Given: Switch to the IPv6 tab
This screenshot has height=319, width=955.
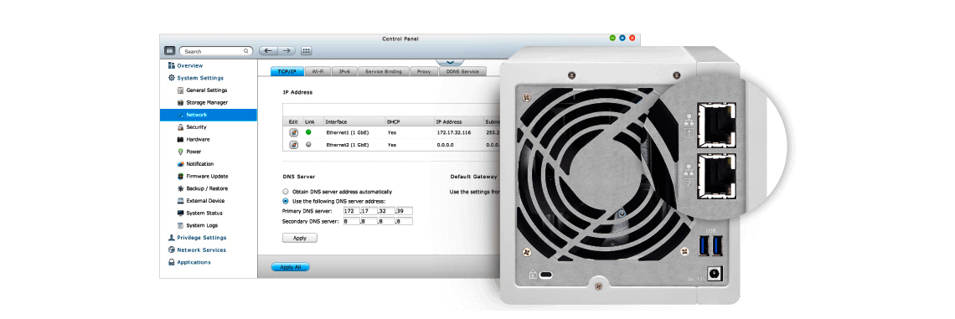Looking at the screenshot, I should tap(345, 71).
